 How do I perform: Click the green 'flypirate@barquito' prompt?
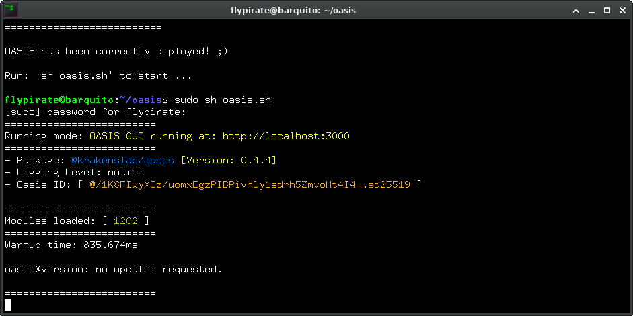point(59,100)
